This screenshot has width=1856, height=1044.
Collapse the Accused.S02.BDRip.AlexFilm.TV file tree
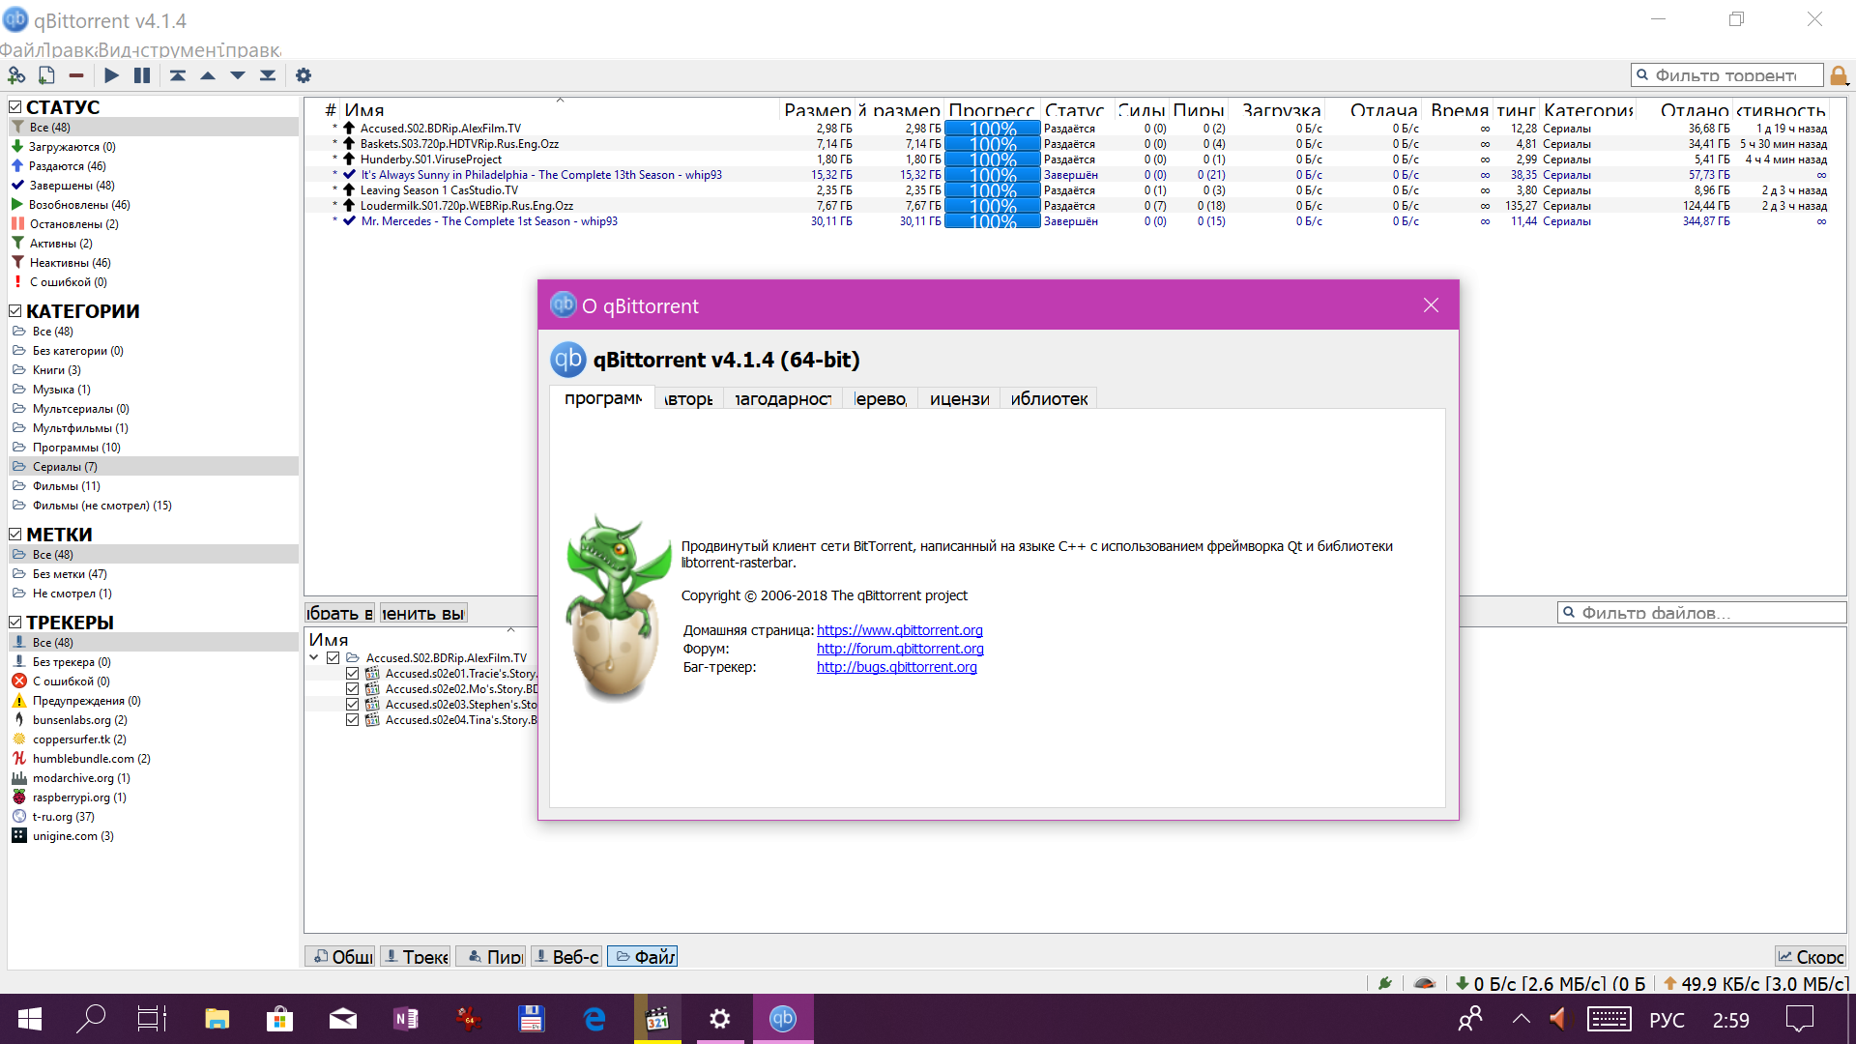point(313,656)
